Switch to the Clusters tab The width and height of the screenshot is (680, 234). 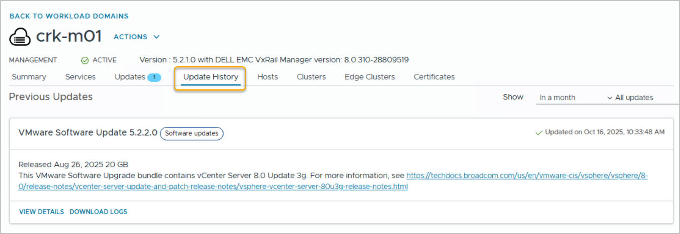pos(311,77)
